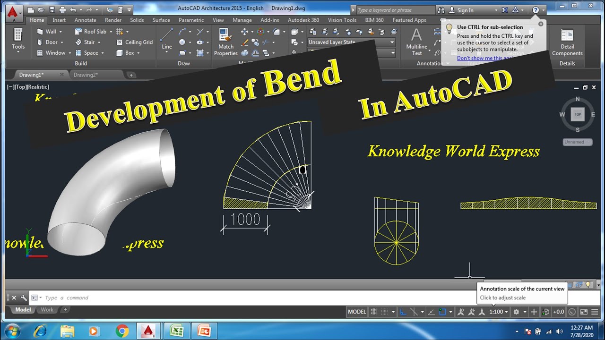Click the Windows Start button

(x=12, y=331)
